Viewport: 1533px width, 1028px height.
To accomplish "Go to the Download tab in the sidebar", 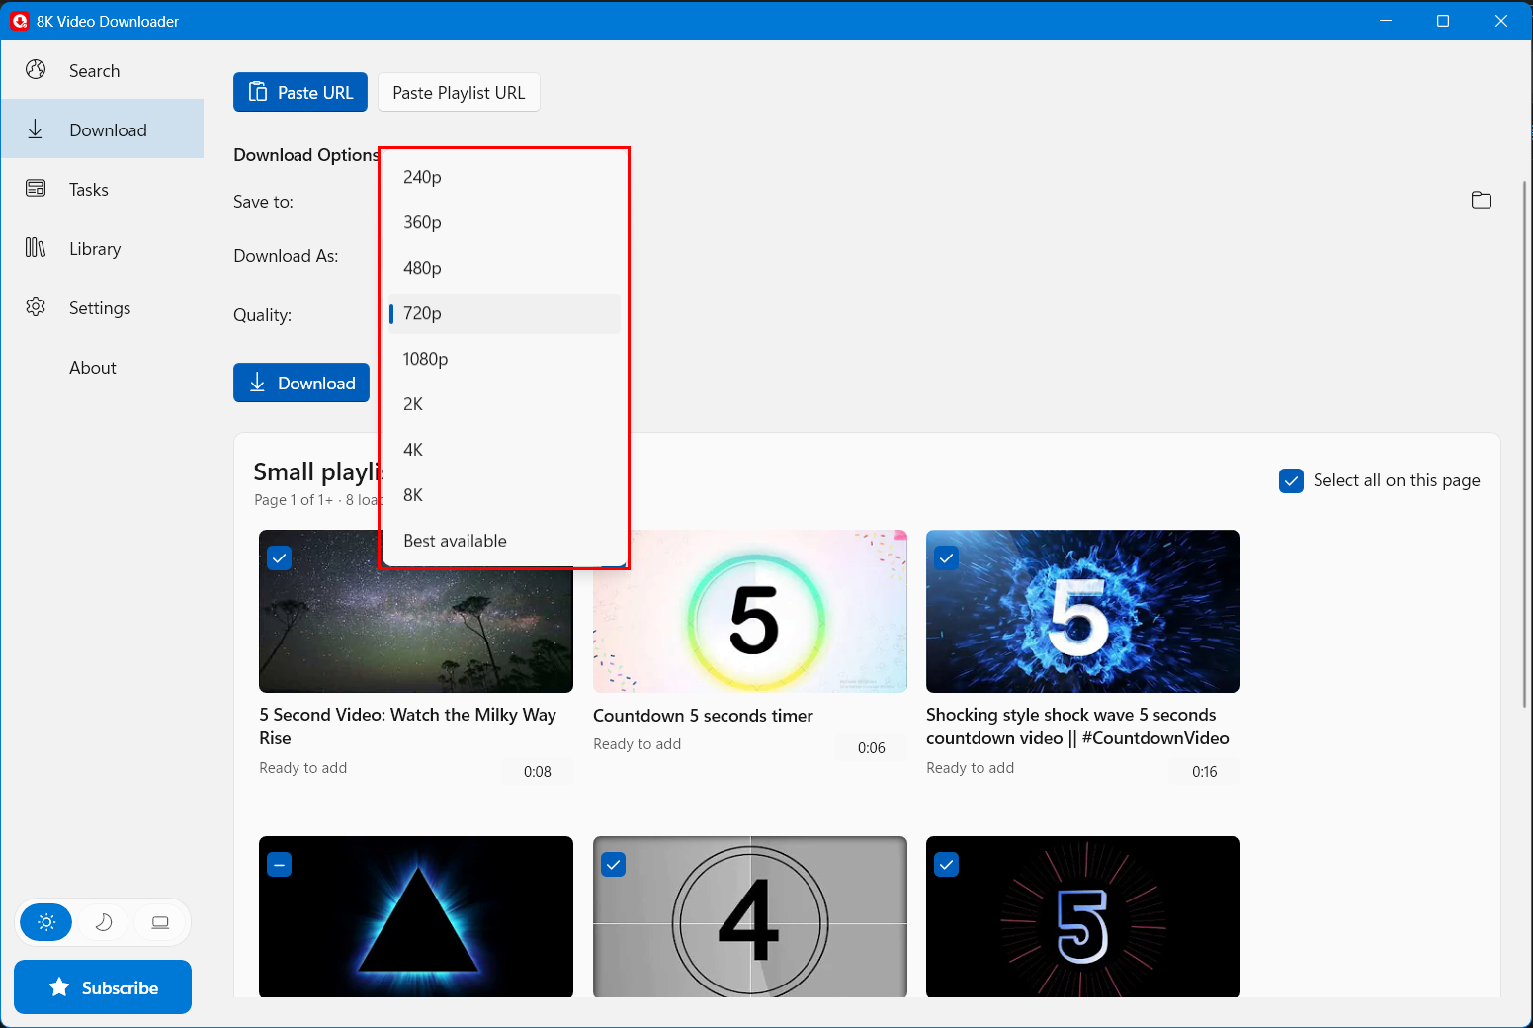I will (x=102, y=129).
